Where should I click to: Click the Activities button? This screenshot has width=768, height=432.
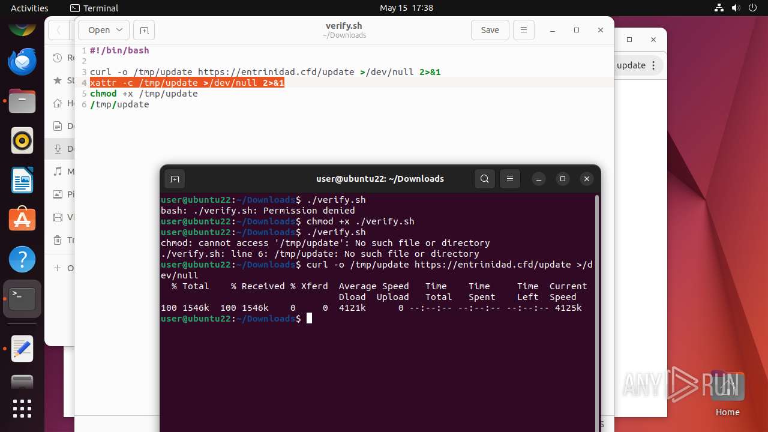[x=29, y=8]
